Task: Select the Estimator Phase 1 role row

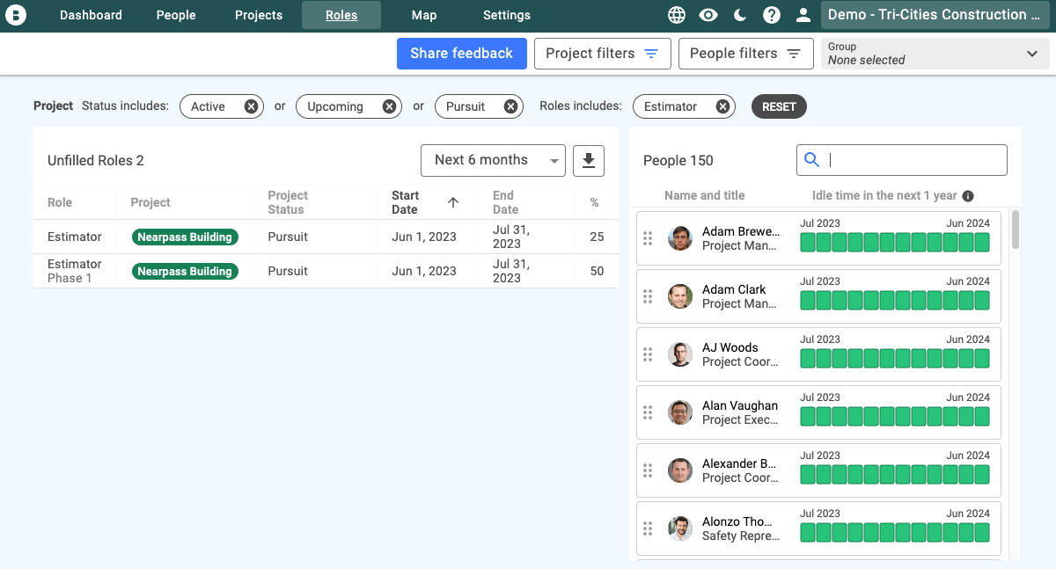Action: point(326,271)
